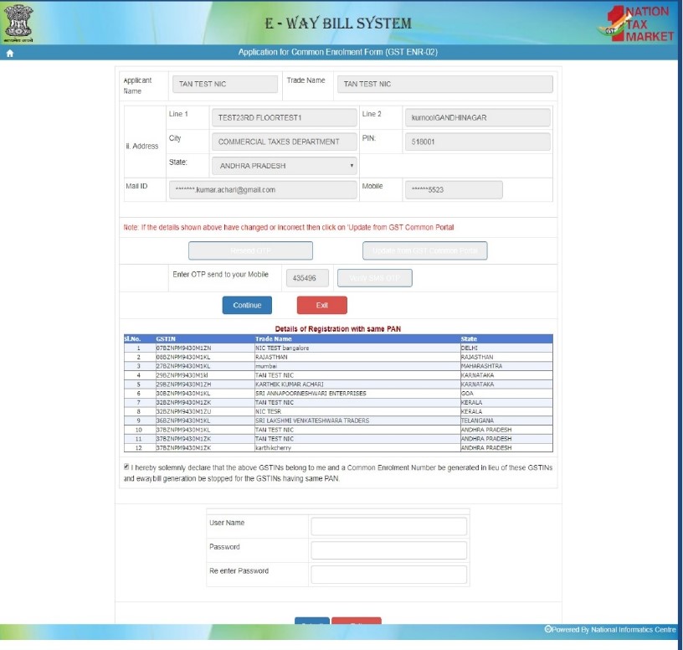The height and width of the screenshot is (650, 683).
Task: Focus the User Name input field
Action: pyautogui.click(x=388, y=527)
